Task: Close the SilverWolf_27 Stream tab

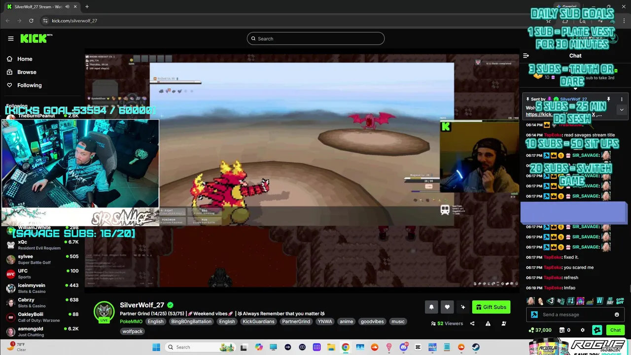Action: pos(75,7)
